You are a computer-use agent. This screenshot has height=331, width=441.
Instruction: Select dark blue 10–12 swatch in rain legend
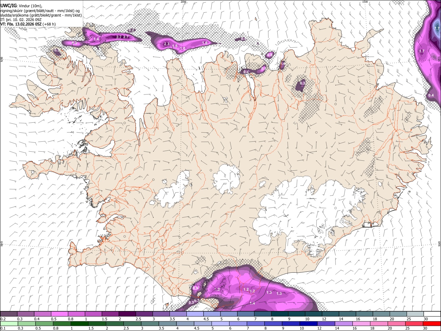(308, 323)
